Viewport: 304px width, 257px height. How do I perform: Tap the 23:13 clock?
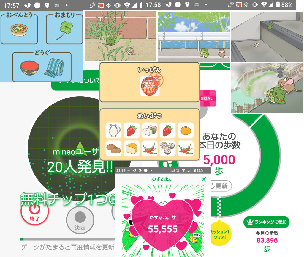tap(121, 170)
